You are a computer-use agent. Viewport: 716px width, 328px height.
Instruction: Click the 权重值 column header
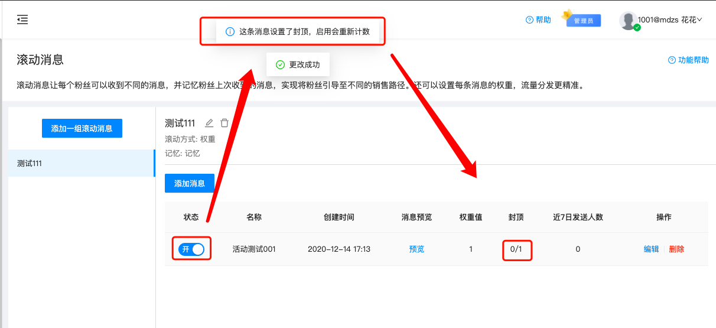pyautogui.click(x=471, y=217)
